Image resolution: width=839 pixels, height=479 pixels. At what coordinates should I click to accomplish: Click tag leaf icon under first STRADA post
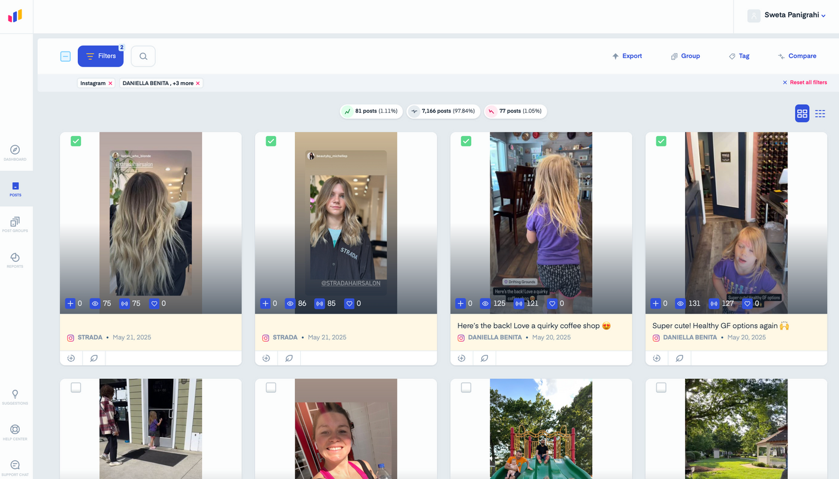(x=93, y=358)
